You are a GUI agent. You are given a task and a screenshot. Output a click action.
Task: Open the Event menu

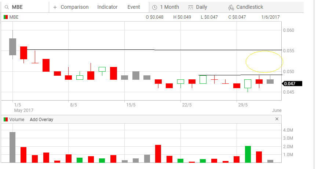134,7
